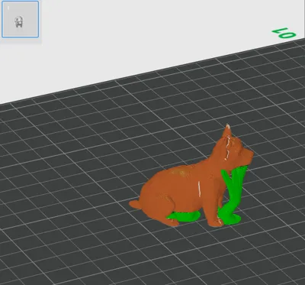Click the small dog icon inside the thumbnail
Screen dimensions: 305x285
[x=19, y=22]
